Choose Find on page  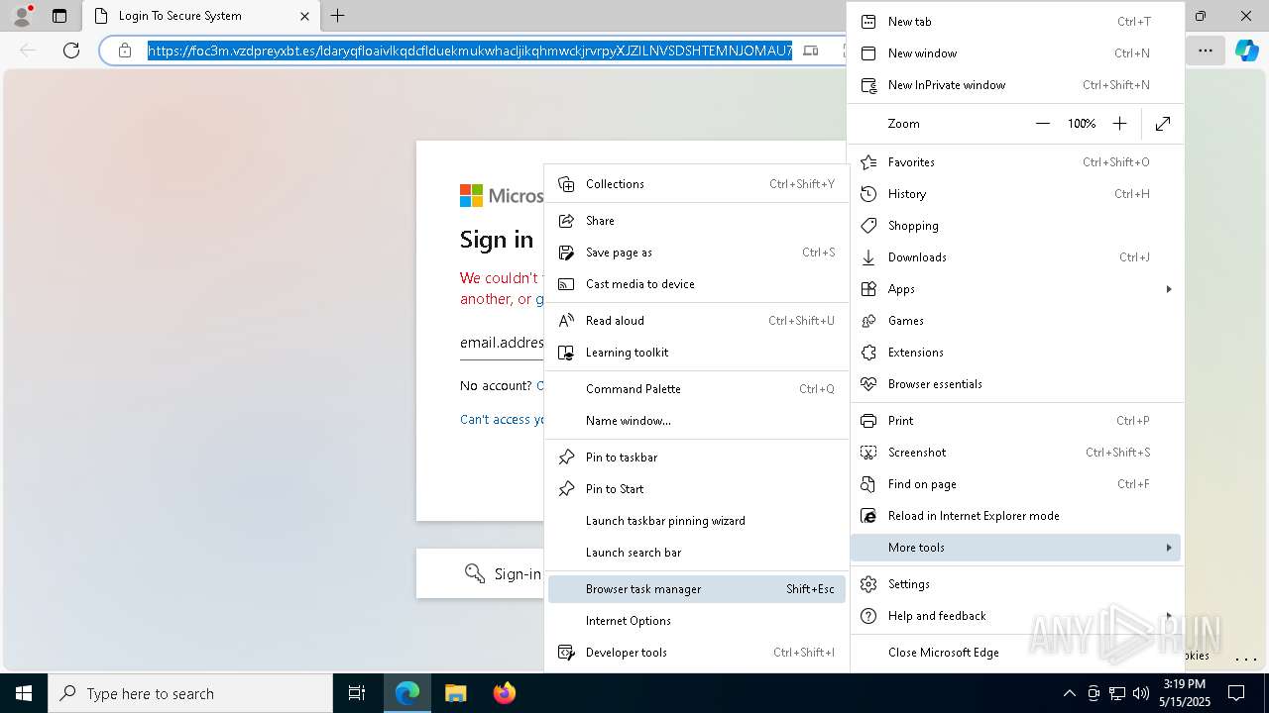(x=1016, y=484)
